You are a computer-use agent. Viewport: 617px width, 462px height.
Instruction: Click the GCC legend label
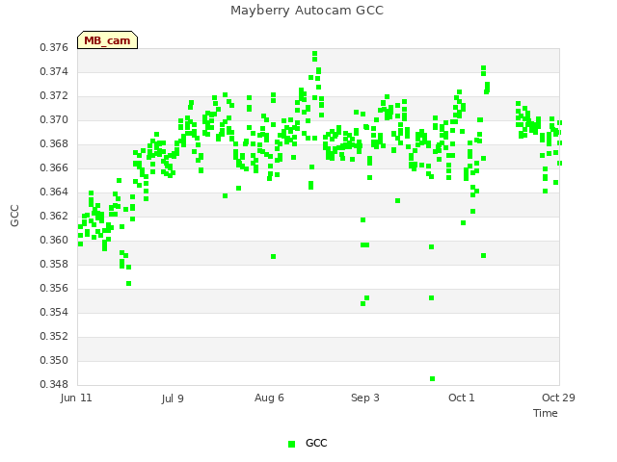click(316, 443)
